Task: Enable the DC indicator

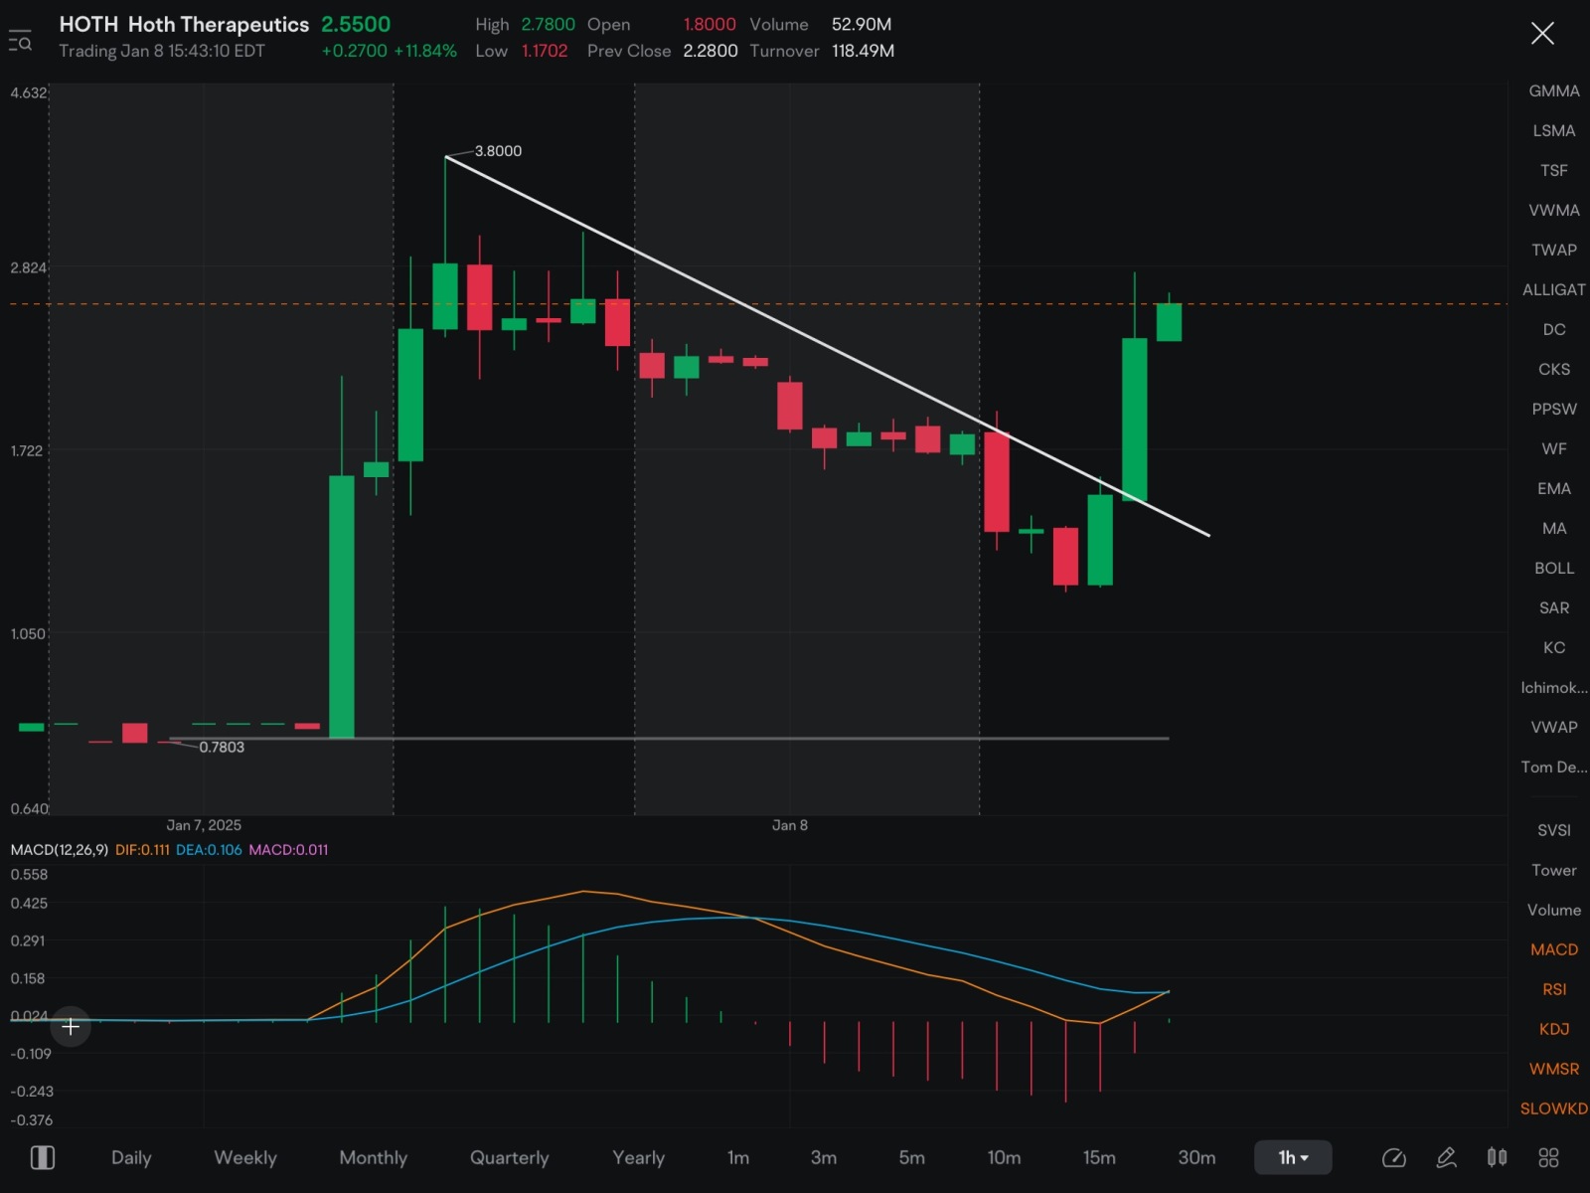Action: click(x=1554, y=329)
